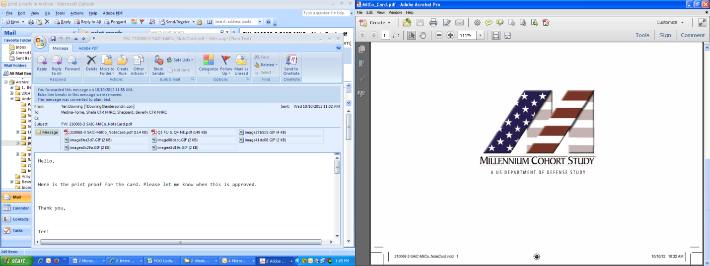Click Acrobat fit-width scrolling icon
The image size is (710, 266).
point(496,35)
